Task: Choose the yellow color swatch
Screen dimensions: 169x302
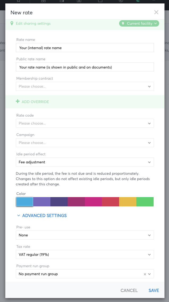Action: [128, 202]
